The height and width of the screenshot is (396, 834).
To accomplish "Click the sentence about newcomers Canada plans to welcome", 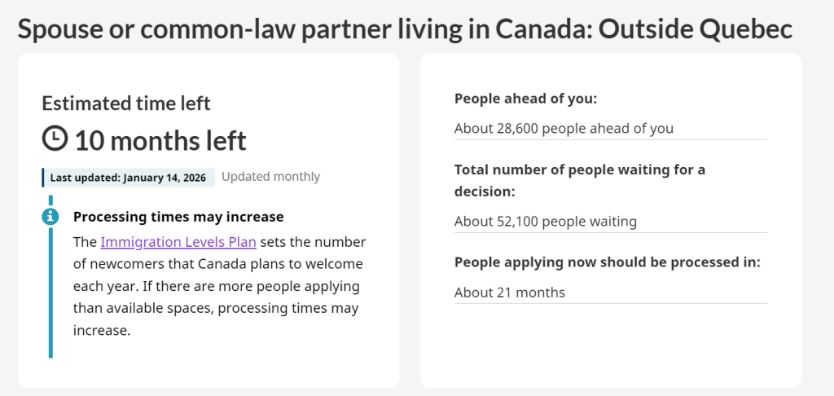I will point(218,264).
